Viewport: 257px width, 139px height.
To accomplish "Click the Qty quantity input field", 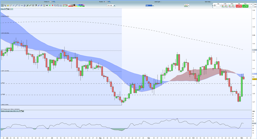I will pos(218,6).
